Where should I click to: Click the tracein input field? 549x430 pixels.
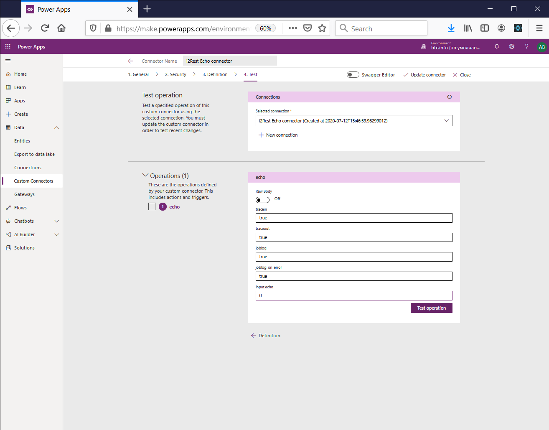tap(354, 218)
